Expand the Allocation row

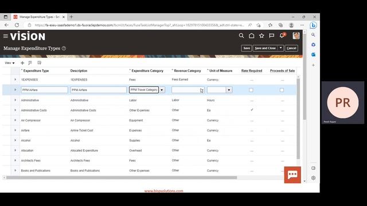(x=15, y=150)
